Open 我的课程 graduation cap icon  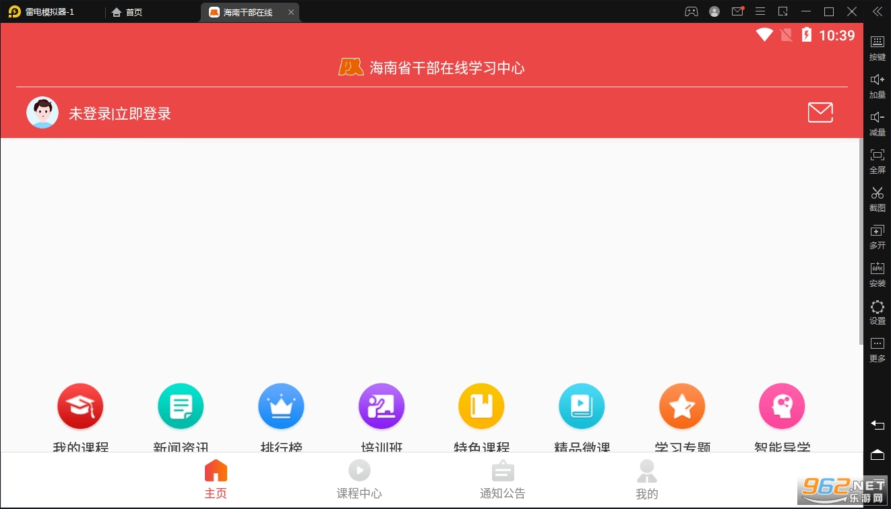click(x=80, y=407)
